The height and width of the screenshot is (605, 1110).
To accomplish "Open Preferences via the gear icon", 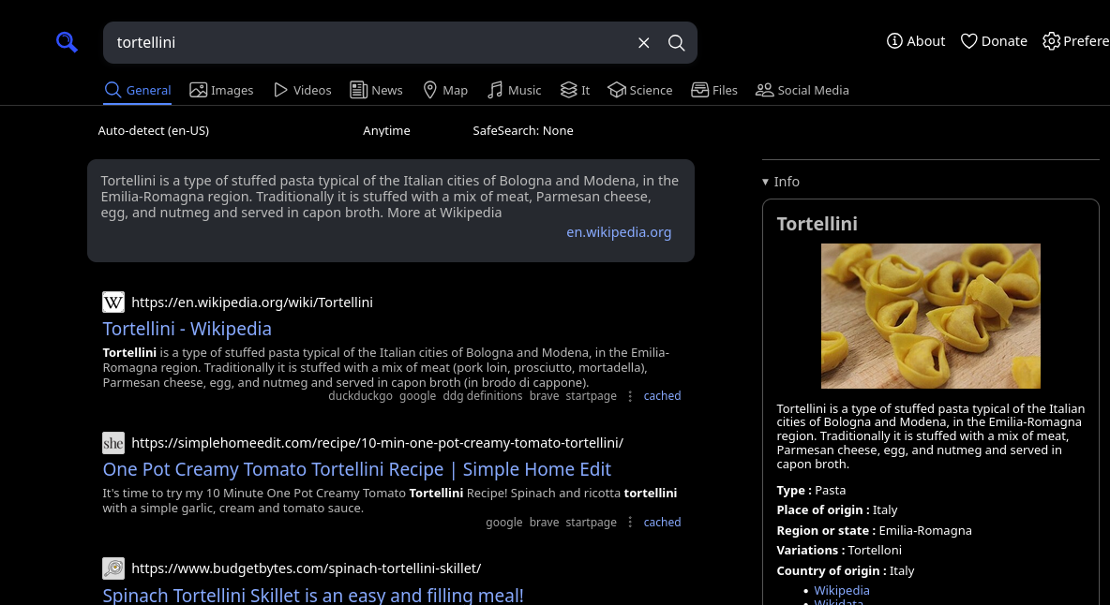I will [x=1051, y=41].
